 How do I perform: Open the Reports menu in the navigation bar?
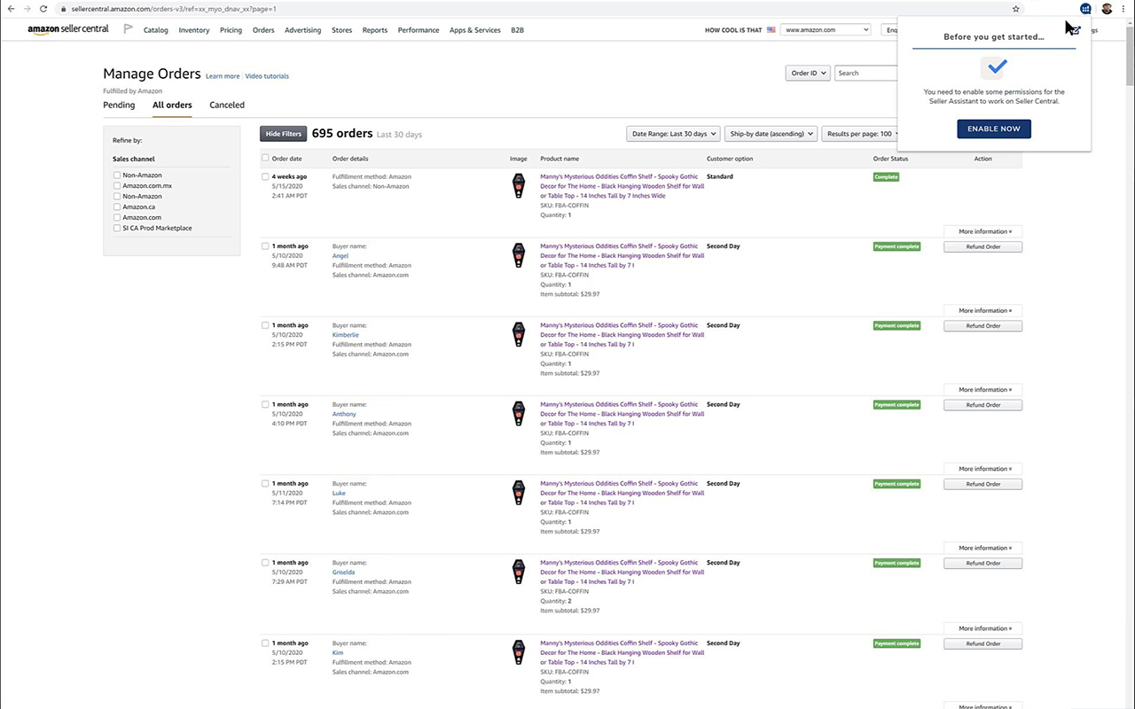374,29
